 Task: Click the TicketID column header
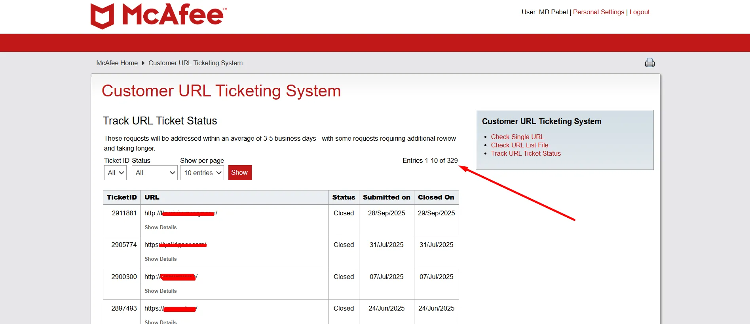(122, 197)
